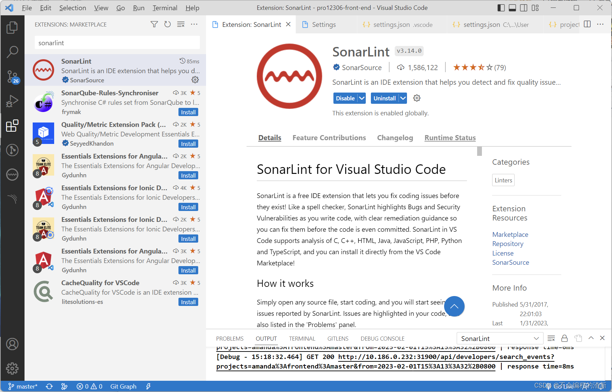Toggle the output scroll lock
This screenshot has width=612, height=392.
pos(564,338)
